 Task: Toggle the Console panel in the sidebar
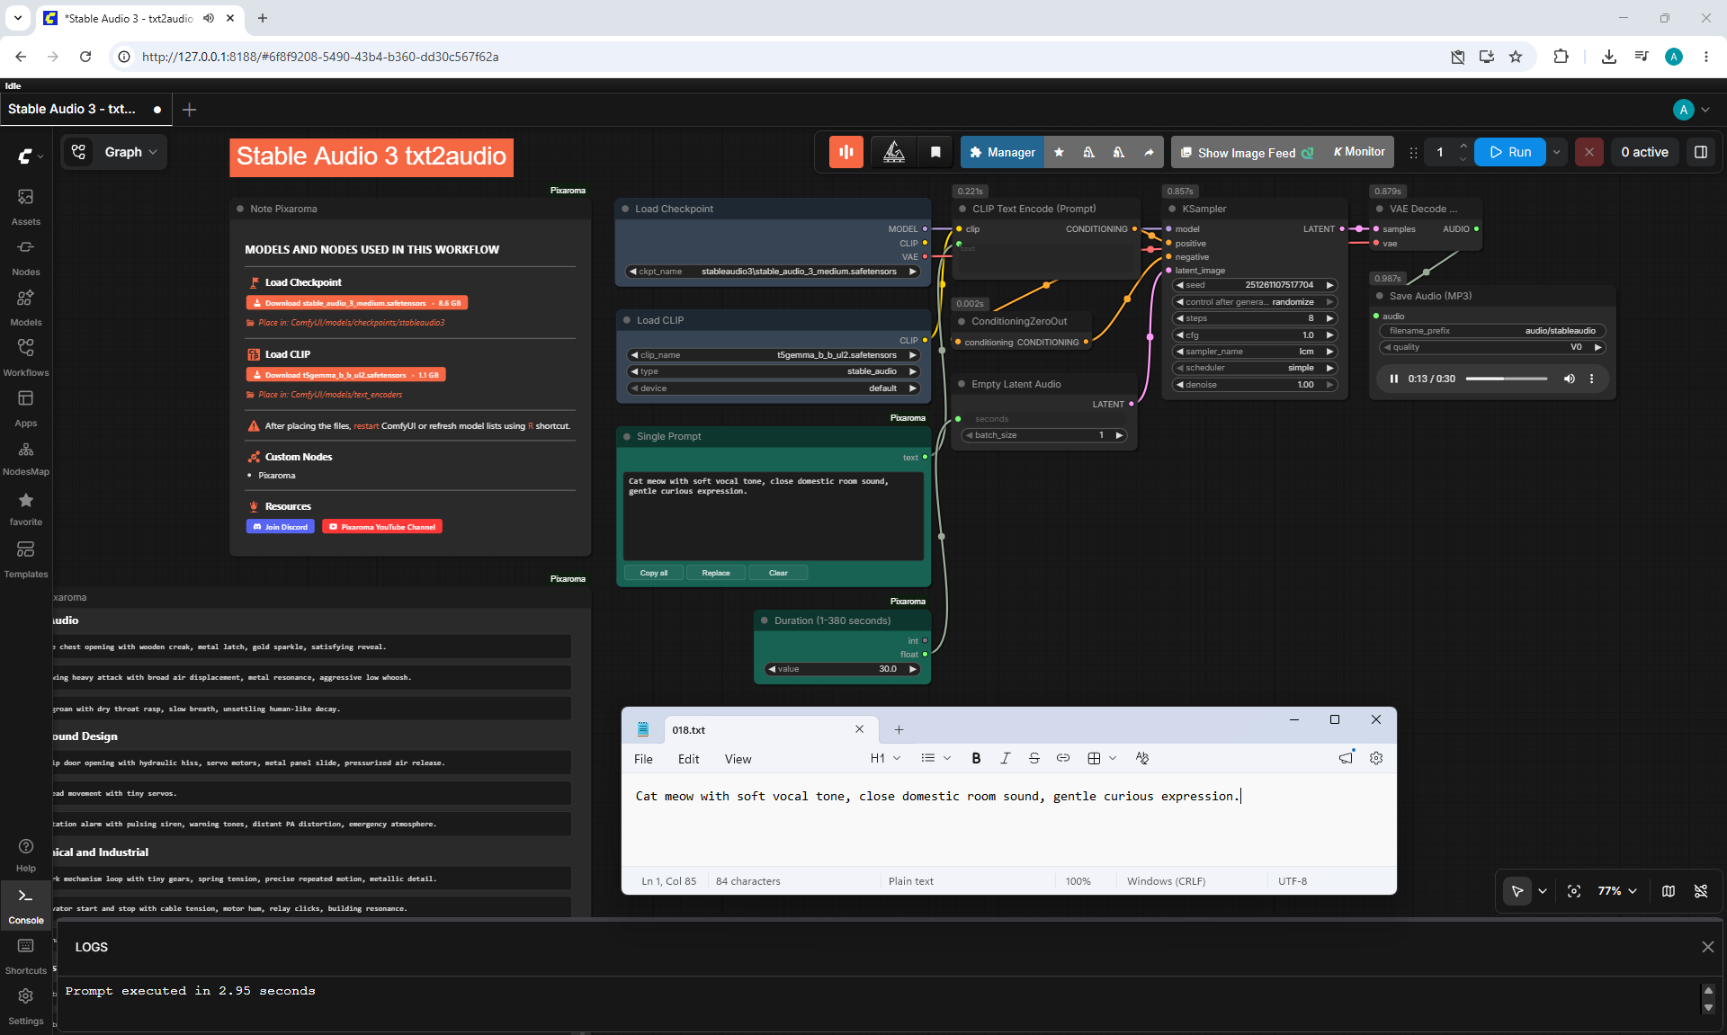click(25, 906)
